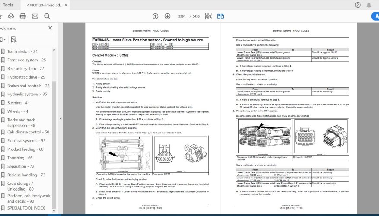Viewport: 379px width, 216px height.
Task: Print the document
Action: coord(23,16)
